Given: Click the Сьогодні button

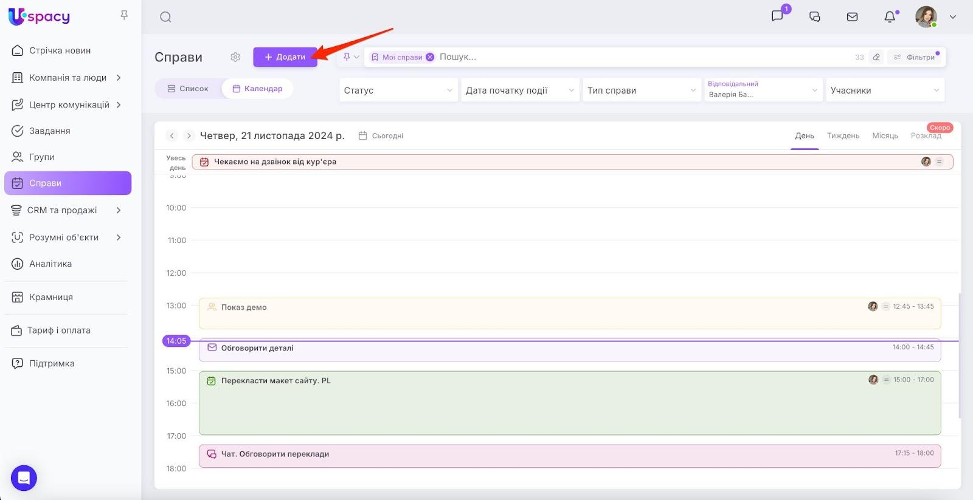Looking at the screenshot, I should pyautogui.click(x=381, y=136).
